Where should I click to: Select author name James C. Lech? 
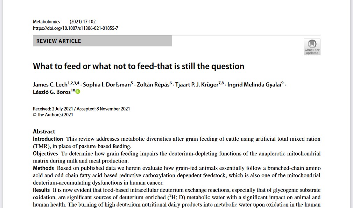[50, 85]
